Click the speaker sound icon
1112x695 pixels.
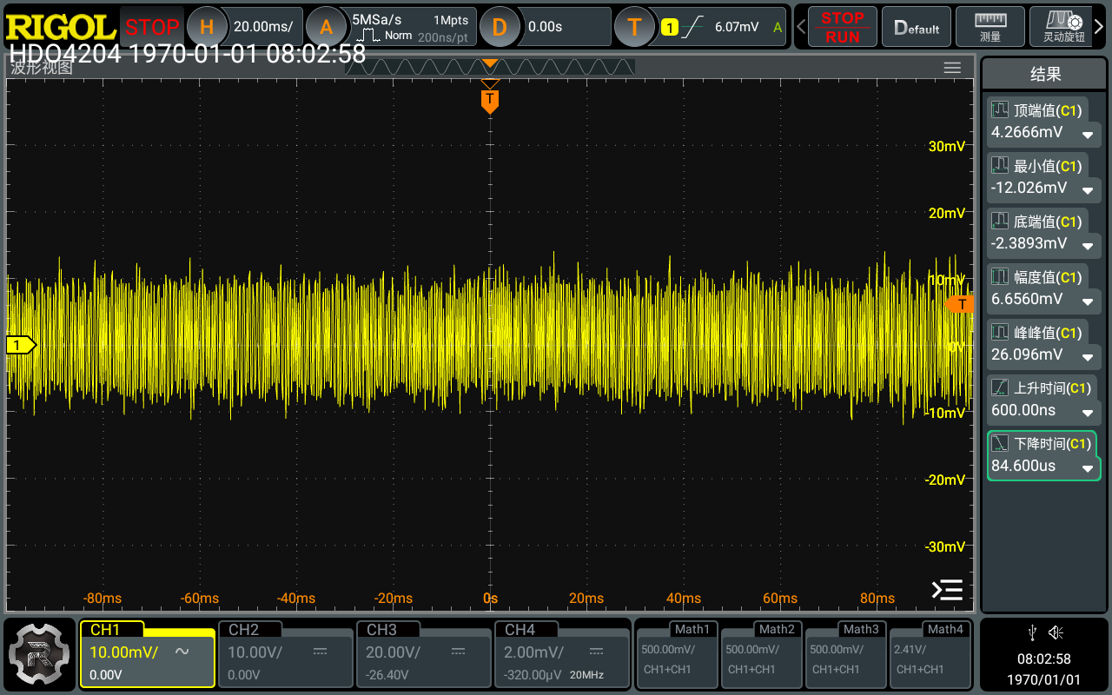pos(1056,632)
